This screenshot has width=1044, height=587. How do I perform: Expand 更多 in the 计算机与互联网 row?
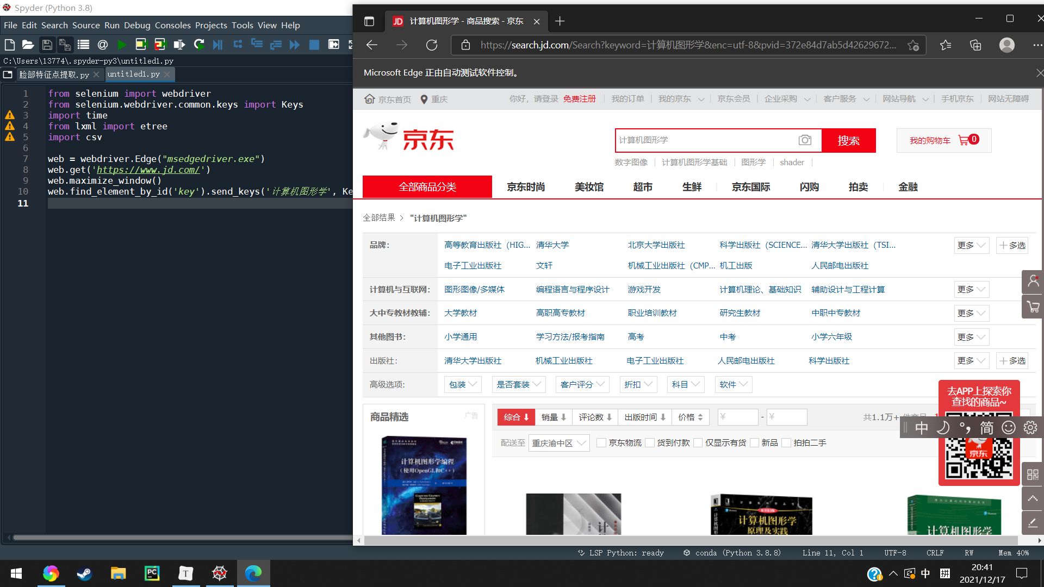pyautogui.click(x=971, y=289)
